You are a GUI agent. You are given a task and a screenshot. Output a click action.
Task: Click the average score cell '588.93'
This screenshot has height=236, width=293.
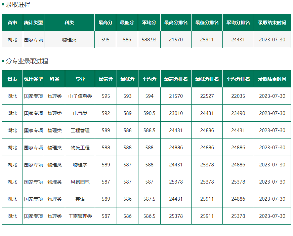(149, 40)
